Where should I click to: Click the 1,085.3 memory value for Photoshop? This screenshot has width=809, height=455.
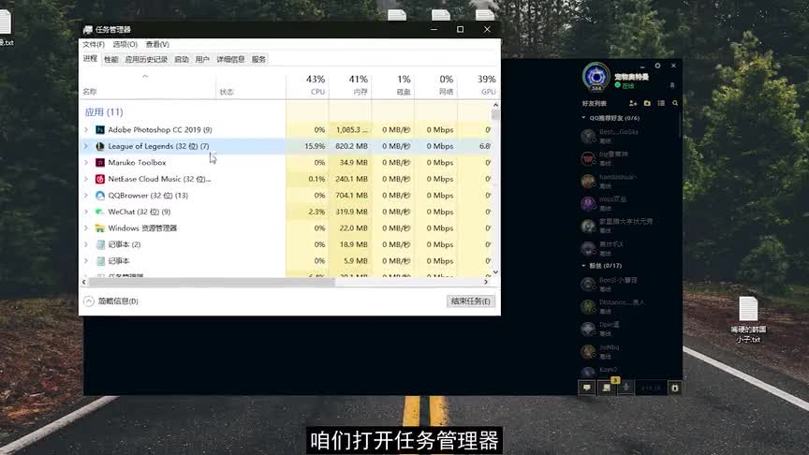[350, 129]
